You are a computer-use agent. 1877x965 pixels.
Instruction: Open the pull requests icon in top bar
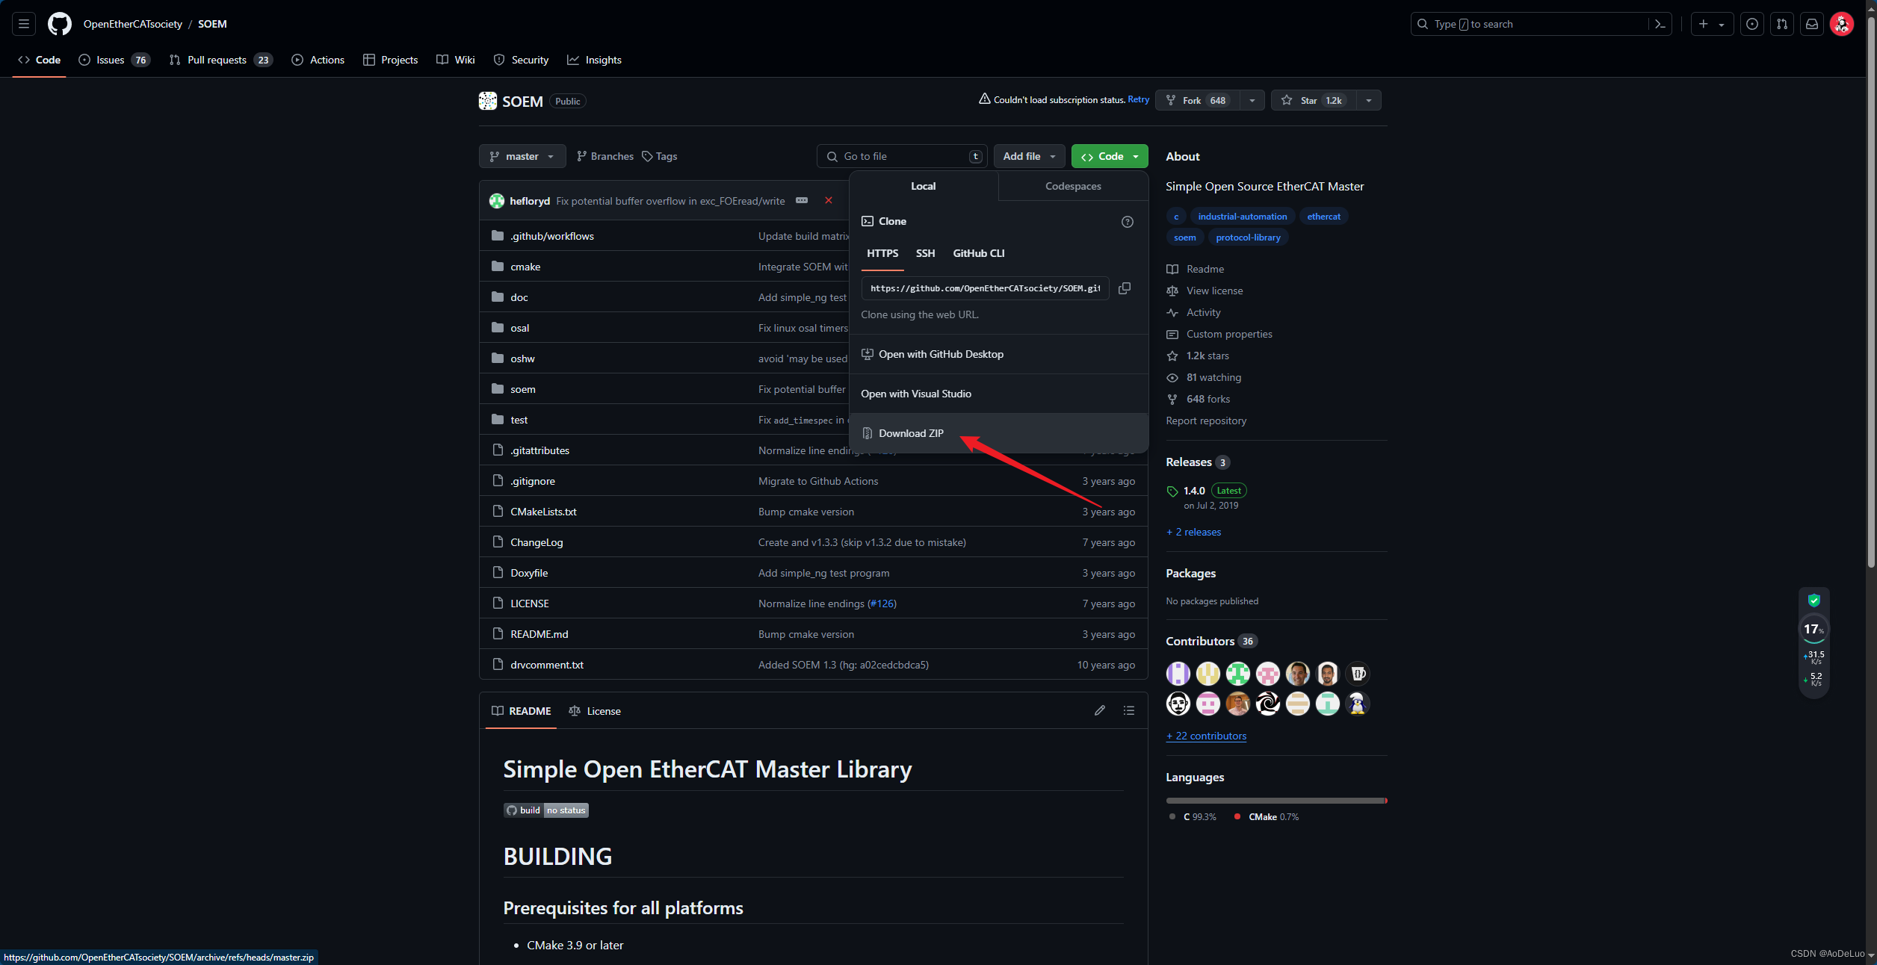[x=1782, y=24]
